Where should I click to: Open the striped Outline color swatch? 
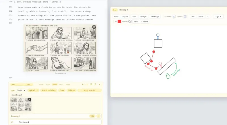pos(130,22)
